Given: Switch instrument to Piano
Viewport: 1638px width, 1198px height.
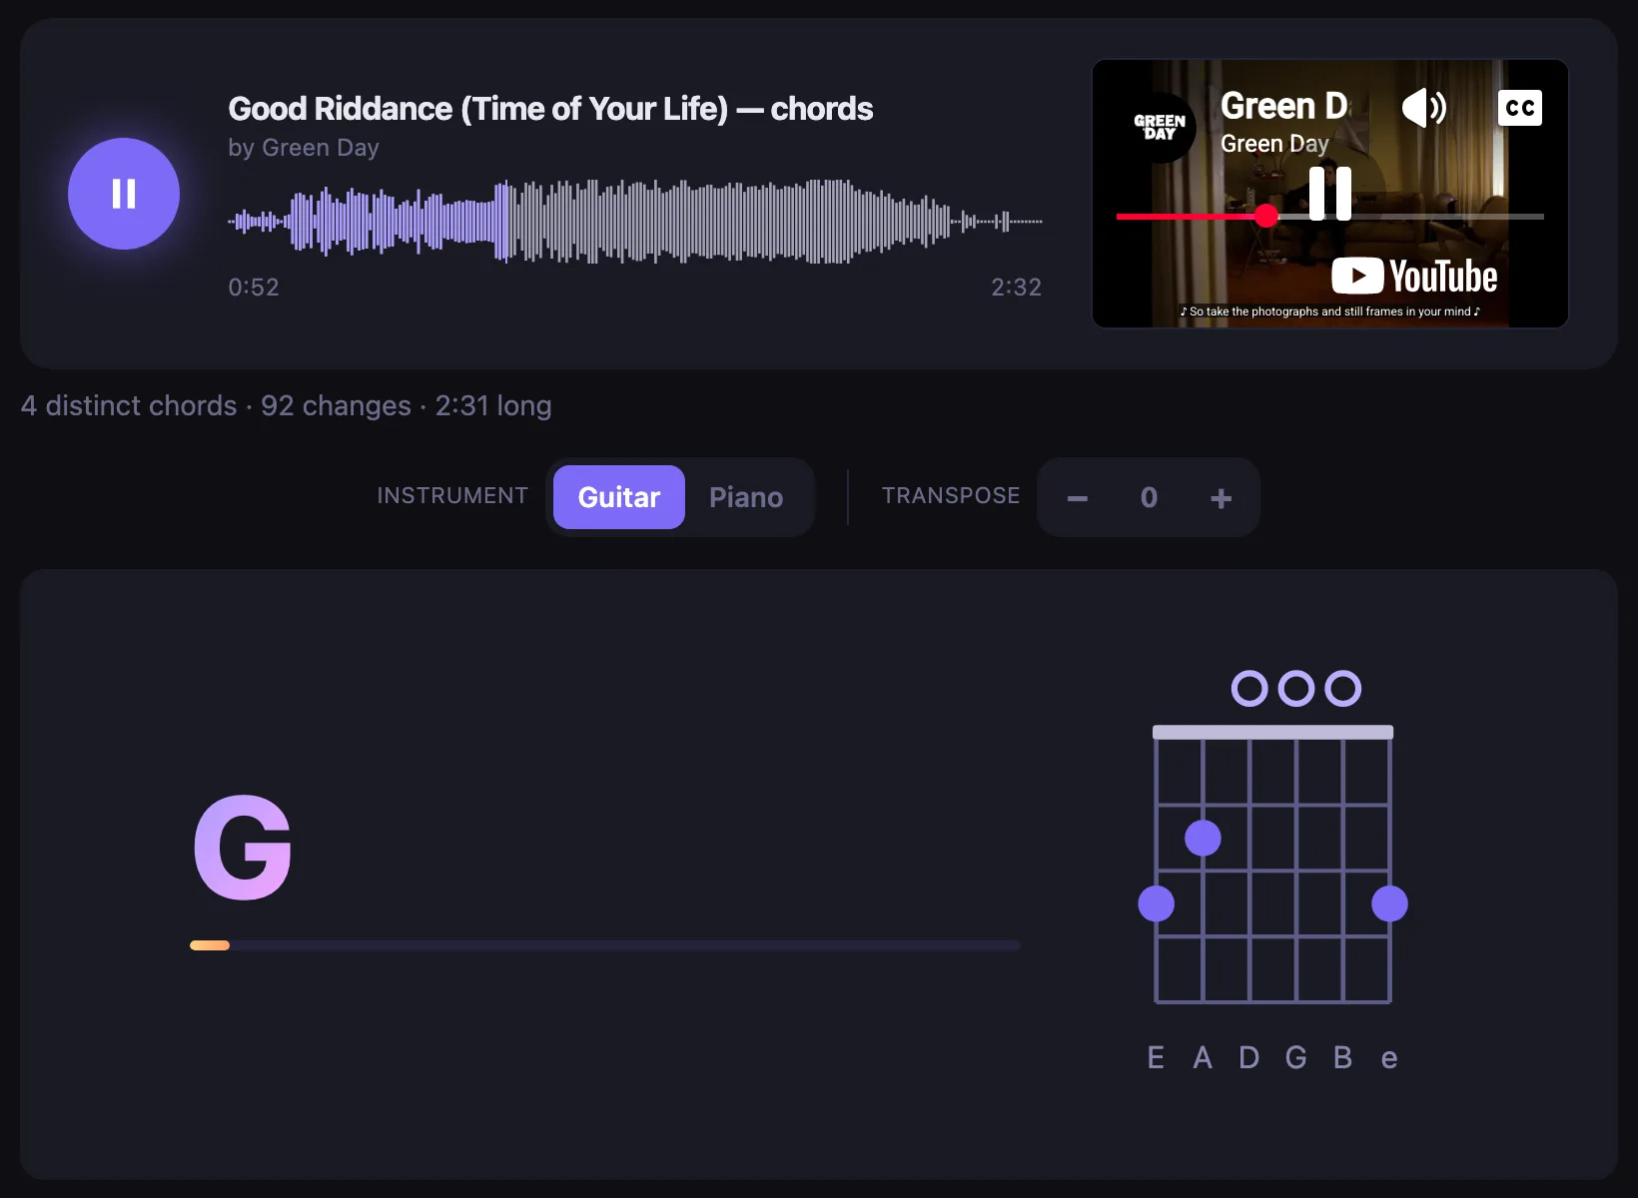Looking at the screenshot, I should pyautogui.click(x=746, y=497).
